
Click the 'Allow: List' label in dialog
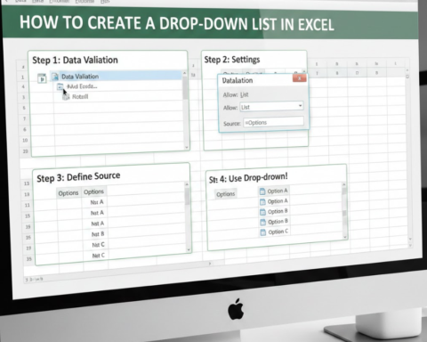click(236, 94)
